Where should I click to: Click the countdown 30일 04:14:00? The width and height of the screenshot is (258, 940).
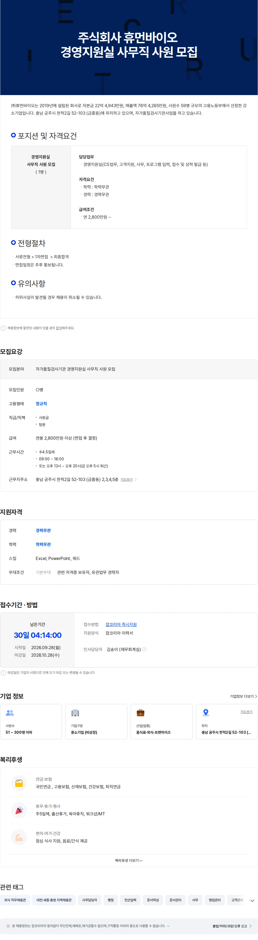click(38, 635)
